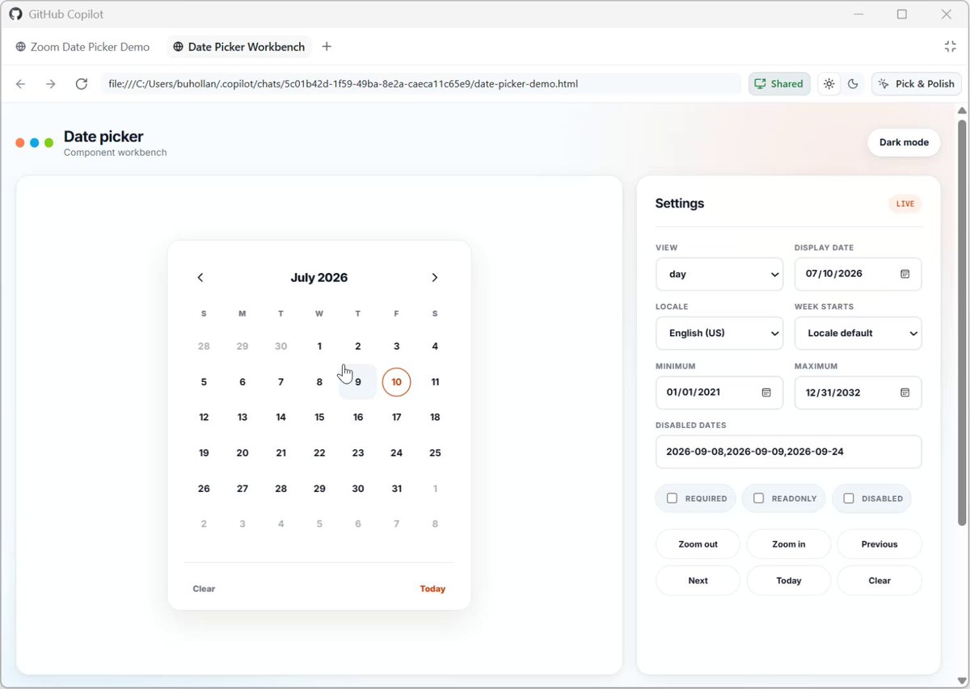The image size is (970, 689).
Task: Click the Next button in Settings
Action: [698, 581]
